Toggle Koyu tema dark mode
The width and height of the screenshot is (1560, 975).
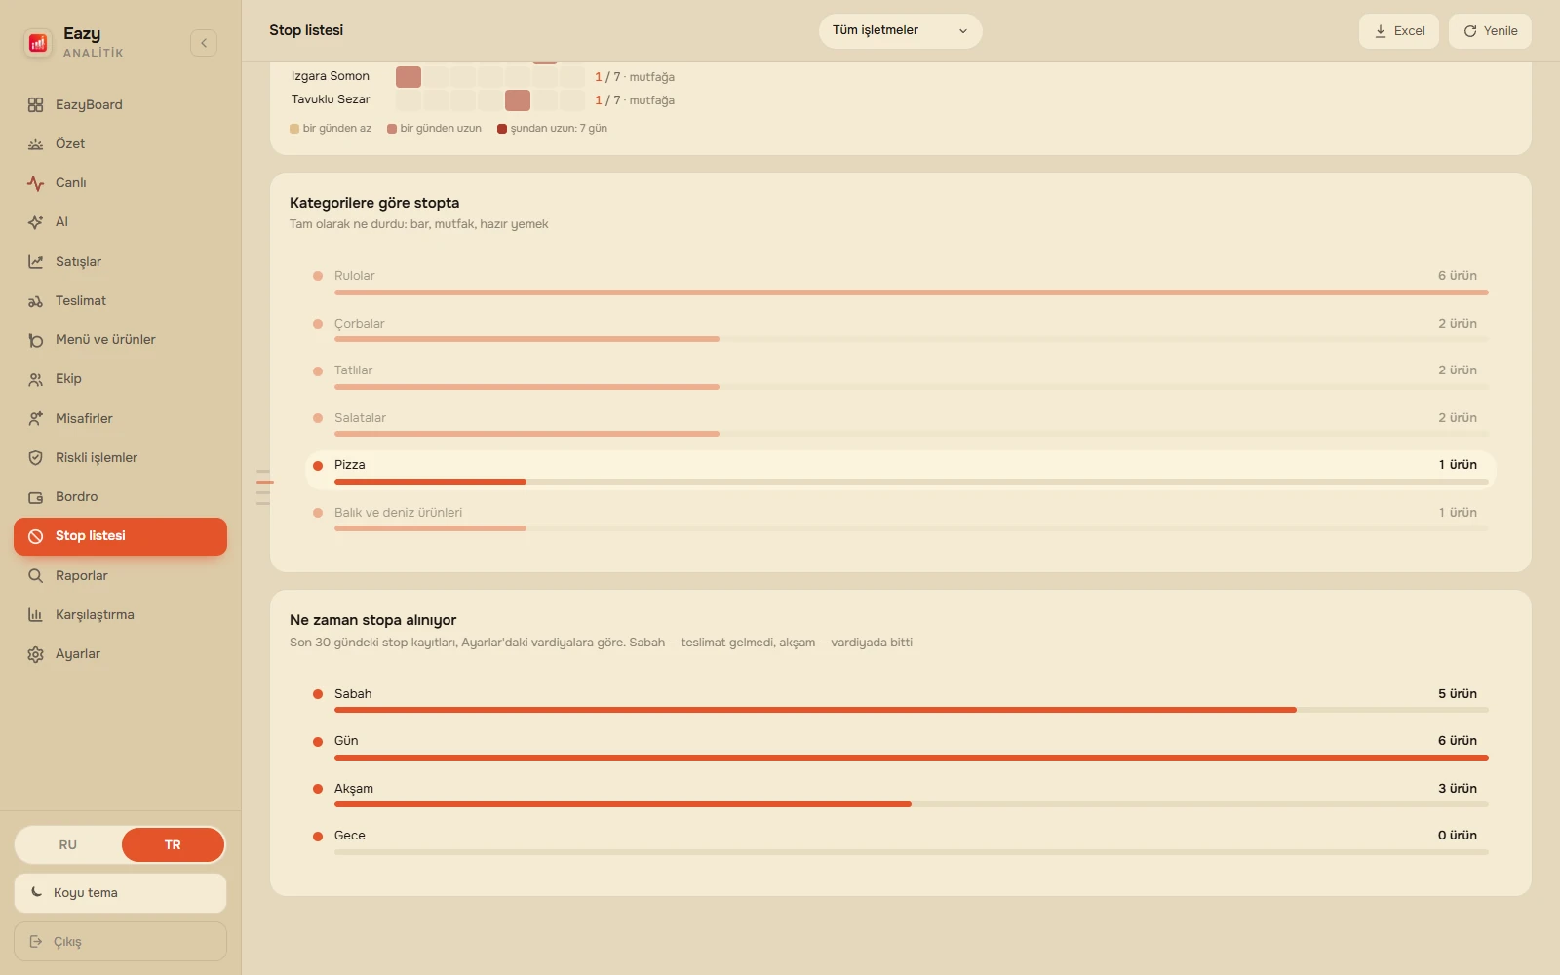click(120, 893)
